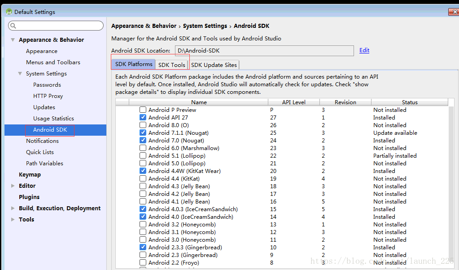The image size is (459, 270).
Task: Check the Android 3.1 (Honeycomb) checkbox
Action: [x=143, y=232]
